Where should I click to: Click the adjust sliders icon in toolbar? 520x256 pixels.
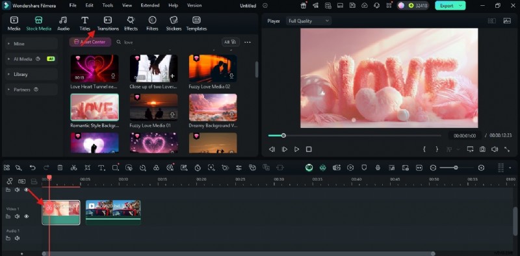[x=239, y=168]
